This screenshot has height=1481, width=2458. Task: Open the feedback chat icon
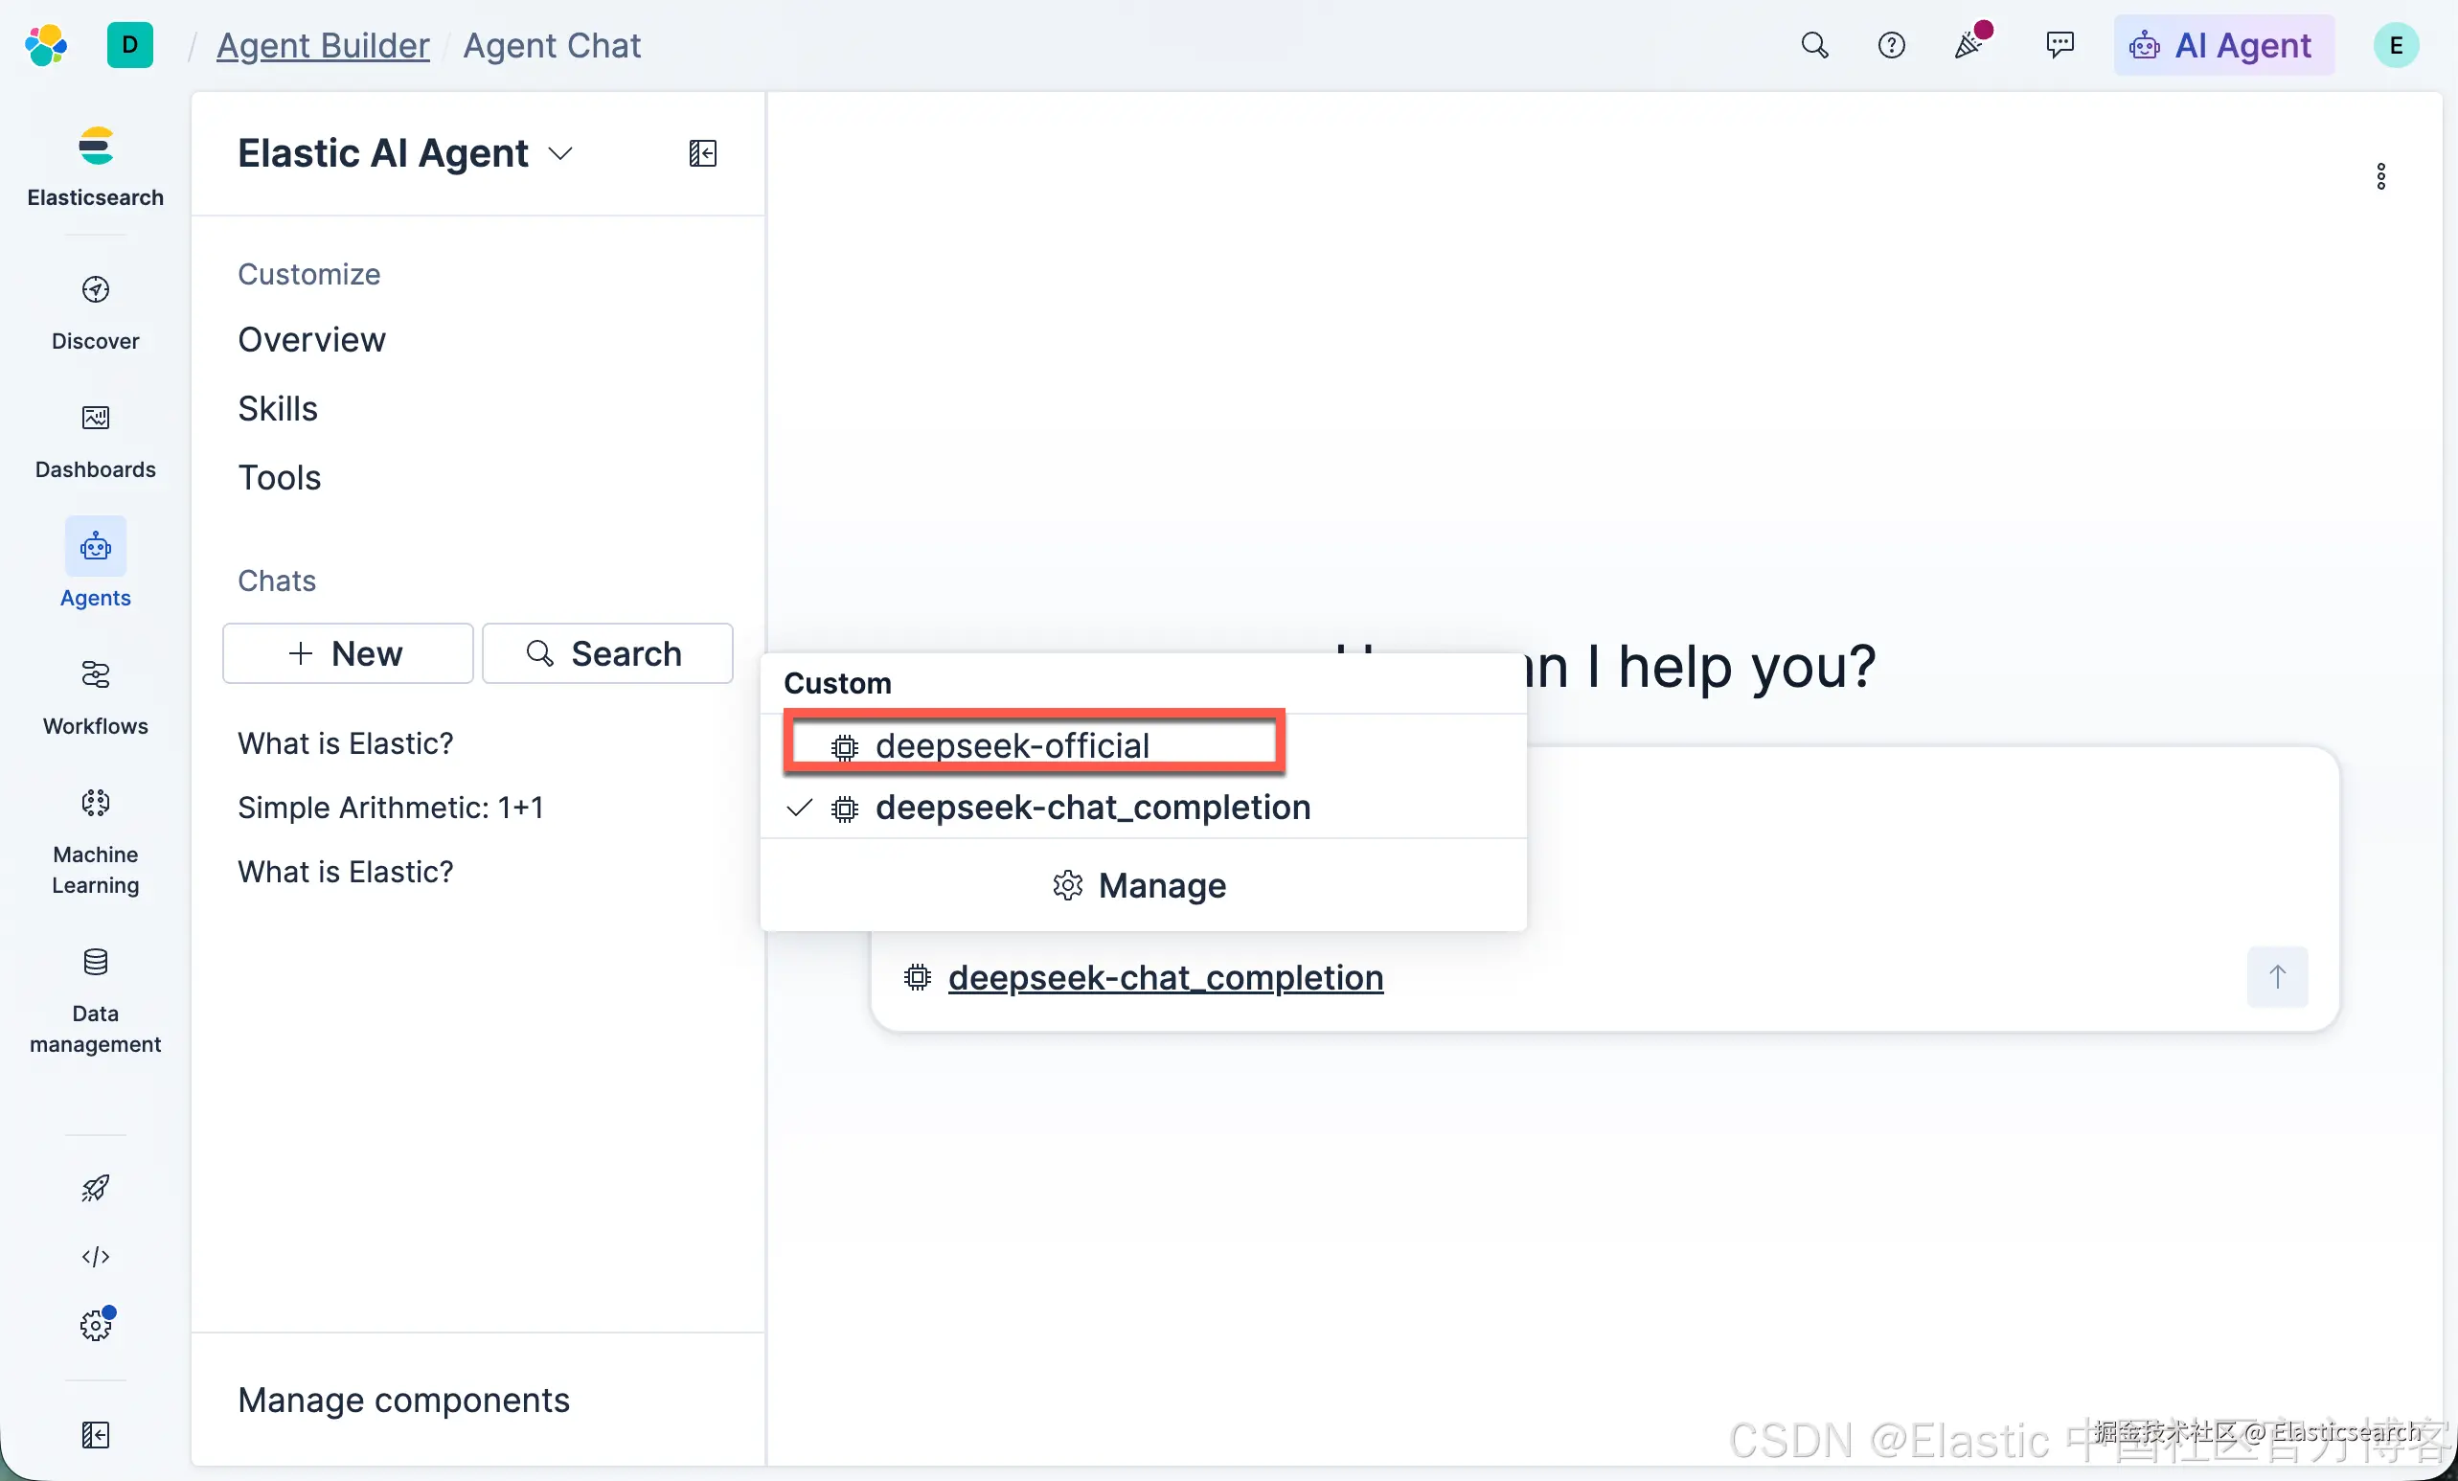click(x=2060, y=45)
